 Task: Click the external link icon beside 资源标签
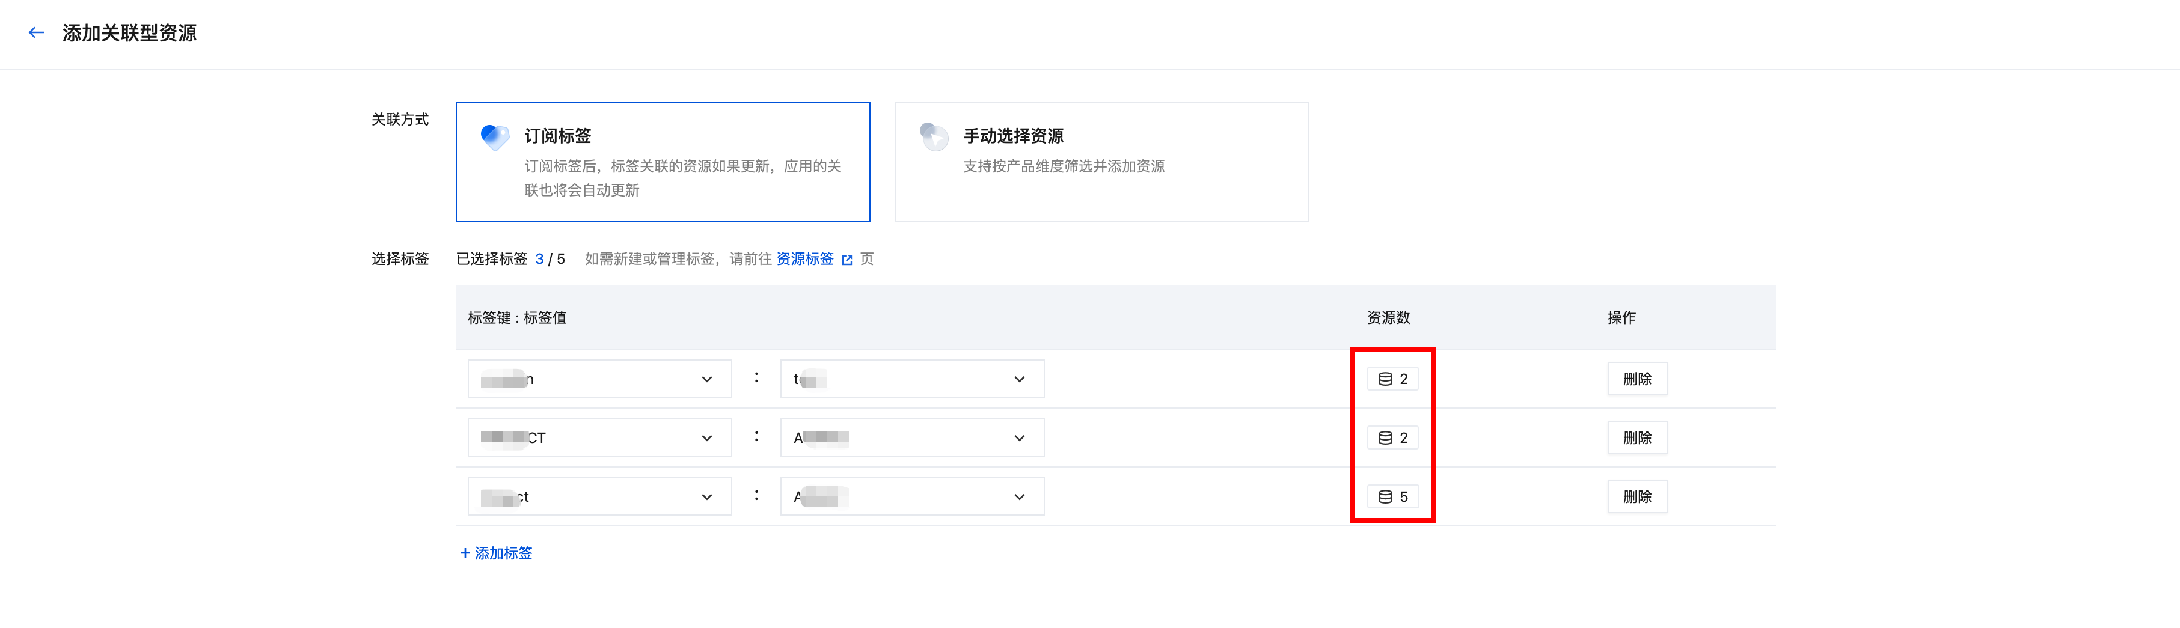click(847, 260)
